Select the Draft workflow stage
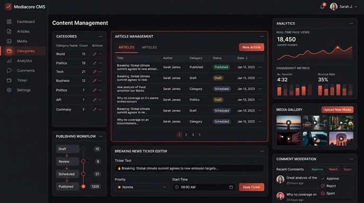Image resolution: width=364 pixels, height=203 pixels. coord(68,149)
